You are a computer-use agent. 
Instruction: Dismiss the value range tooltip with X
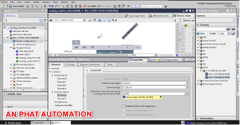pos(161,97)
